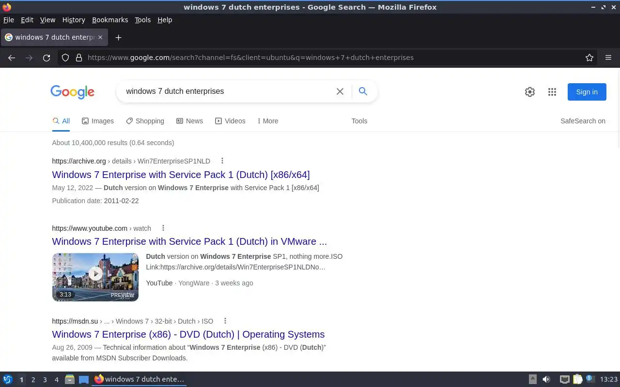
Task: Select the Firefox window taskbar entry
Action: (139, 379)
